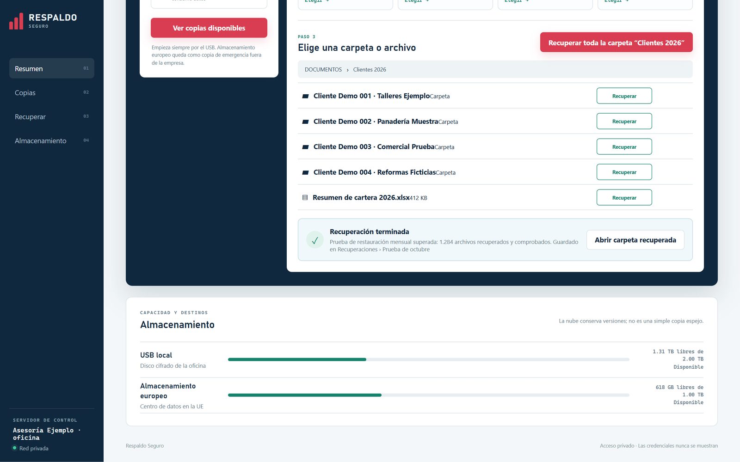Recover the Resumen de cartera 2026.xlsx file

(x=624, y=198)
